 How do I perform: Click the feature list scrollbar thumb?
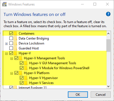coord(109,46)
